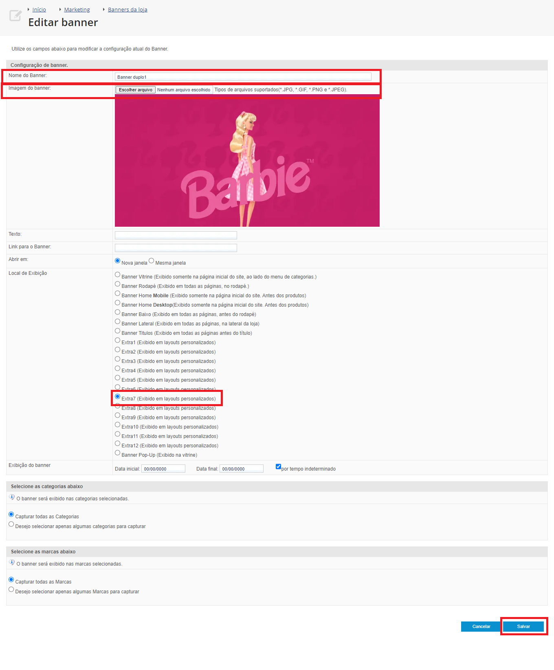
Task: Select Banner Home Mobile option
Action: point(118,293)
